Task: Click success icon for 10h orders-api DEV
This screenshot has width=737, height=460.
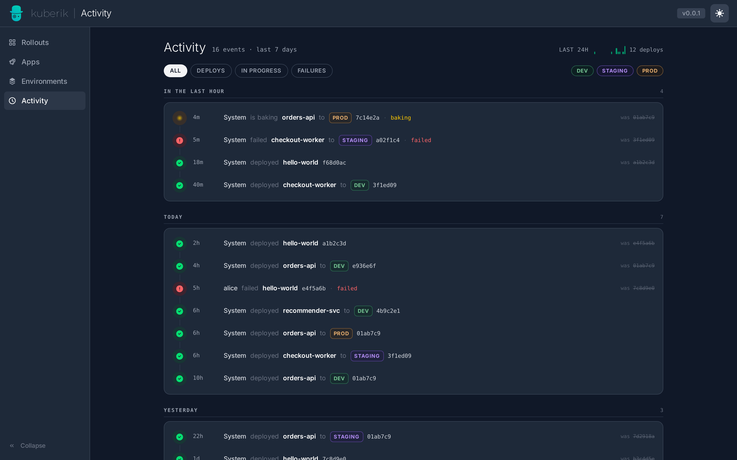Action: point(180,379)
